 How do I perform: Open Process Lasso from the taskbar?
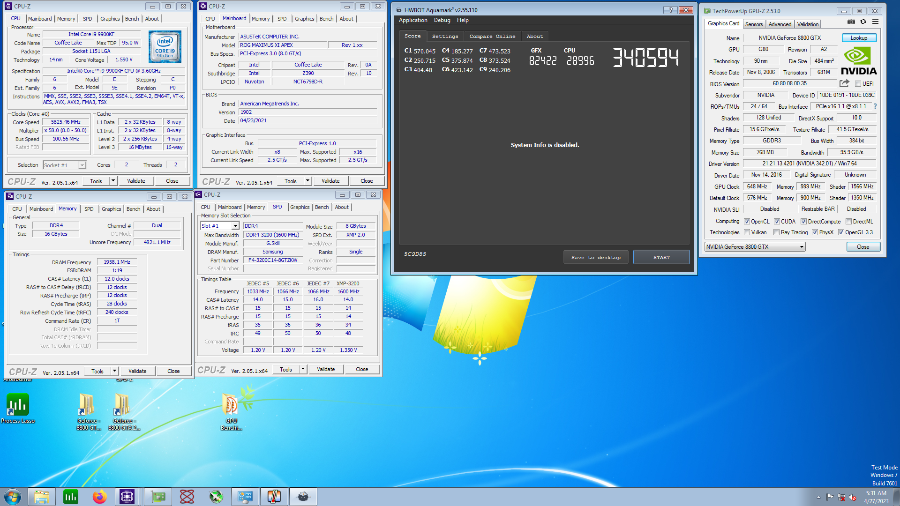point(71,497)
